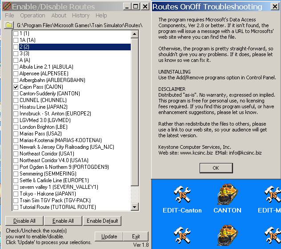The width and height of the screenshot is (281, 249).
Task: Open the About menu
Action: point(59,16)
